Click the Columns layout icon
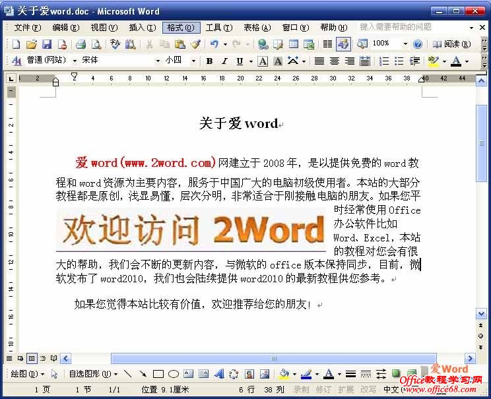 pos(327,44)
